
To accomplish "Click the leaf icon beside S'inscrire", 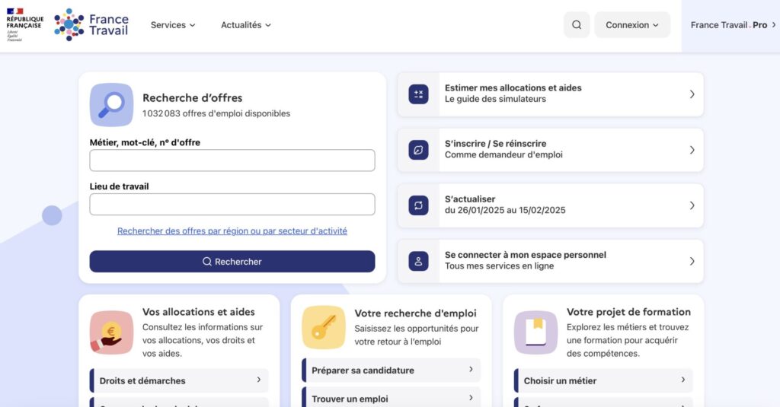I will coord(418,150).
